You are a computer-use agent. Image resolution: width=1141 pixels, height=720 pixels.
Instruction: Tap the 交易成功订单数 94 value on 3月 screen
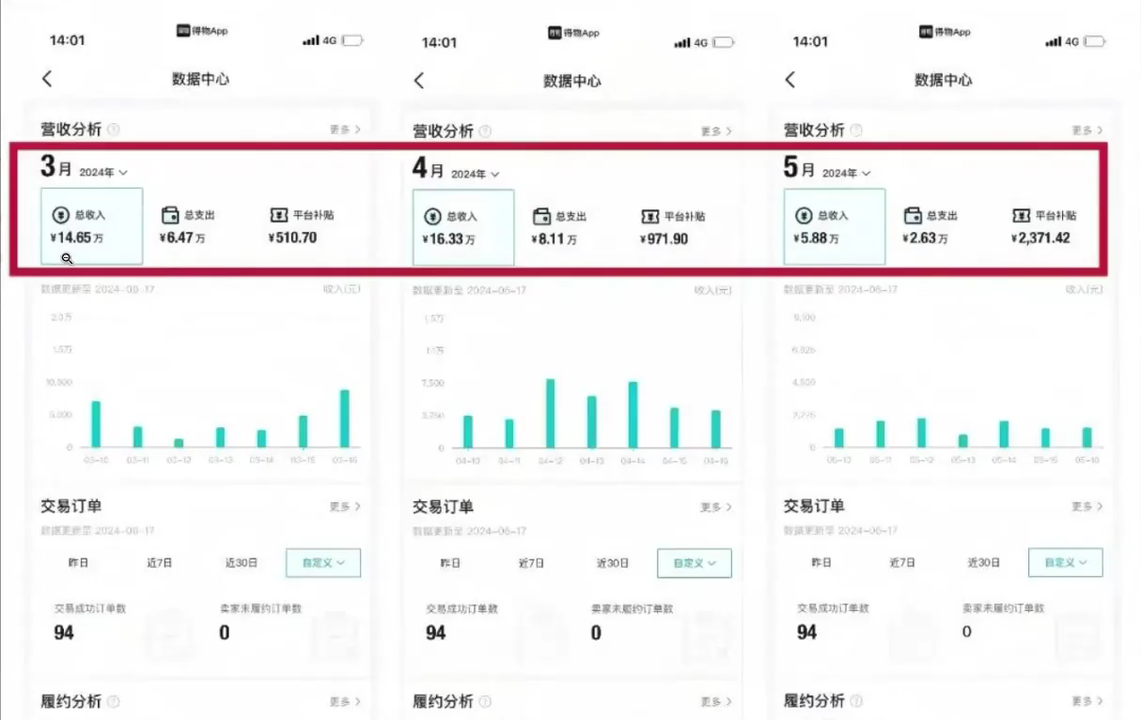[x=64, y=633]
